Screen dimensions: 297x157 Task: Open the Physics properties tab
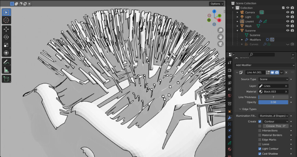coord(229,130)
